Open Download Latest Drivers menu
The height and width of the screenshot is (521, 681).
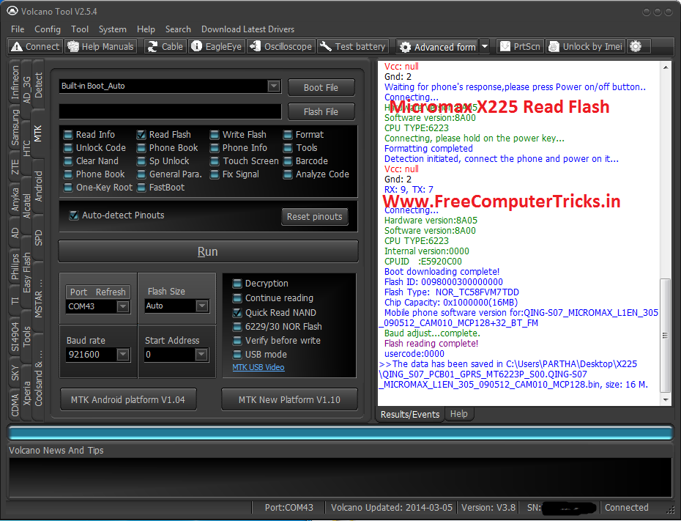click(248, 29)
